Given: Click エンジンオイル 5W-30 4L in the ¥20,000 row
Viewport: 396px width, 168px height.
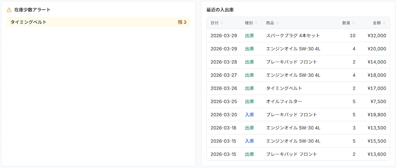Looking at the screenshot, I should (x=293, y=49).
